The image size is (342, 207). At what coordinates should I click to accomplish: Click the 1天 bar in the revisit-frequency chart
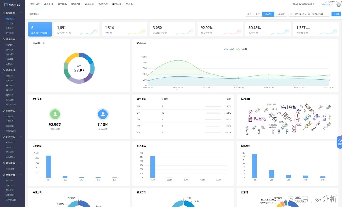(254, 166)
